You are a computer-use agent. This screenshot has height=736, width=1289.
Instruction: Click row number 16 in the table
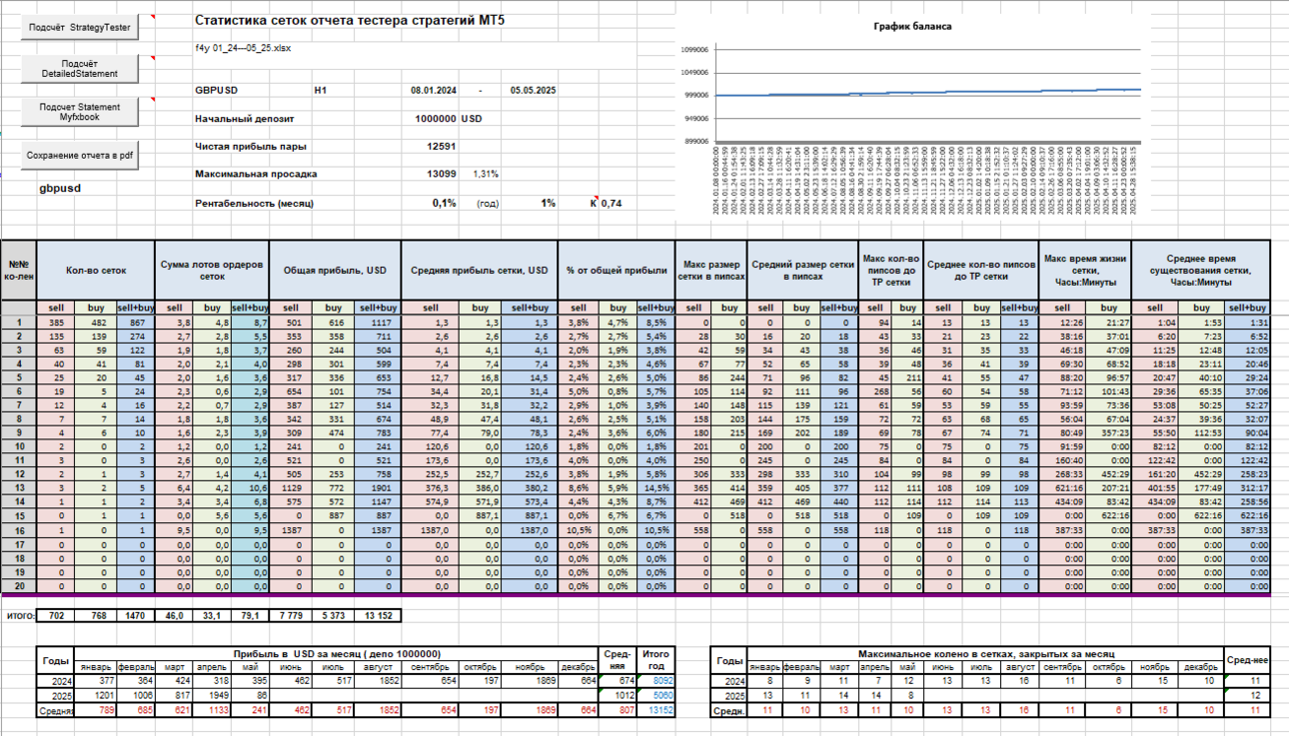click(x=19, y=529)
